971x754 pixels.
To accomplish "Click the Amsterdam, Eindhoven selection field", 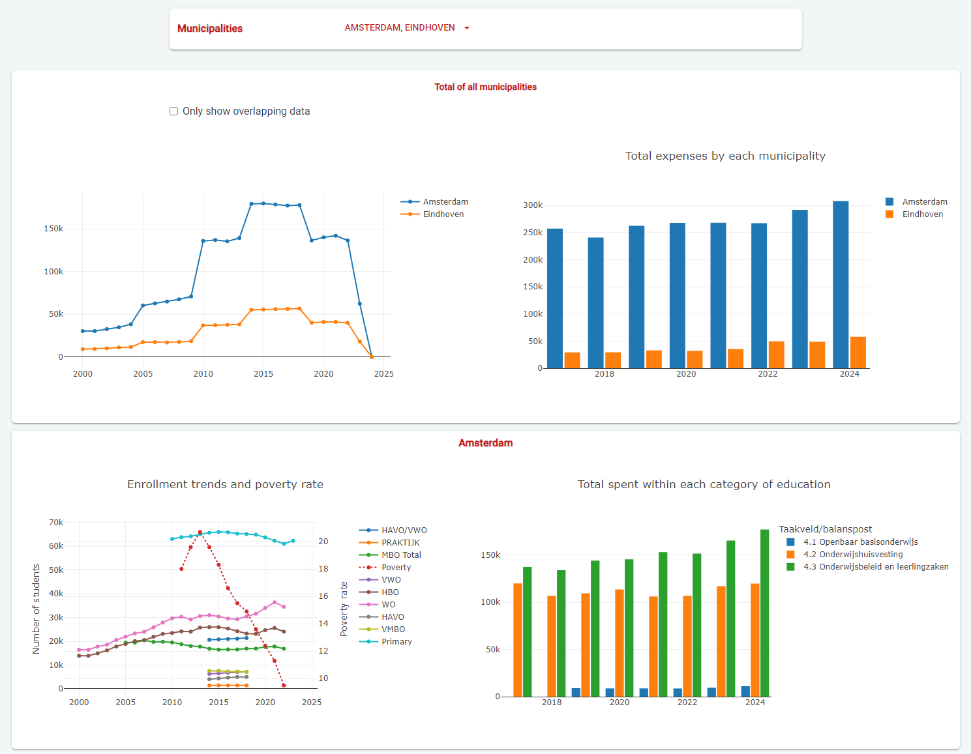I will click(x=399, y=28).
